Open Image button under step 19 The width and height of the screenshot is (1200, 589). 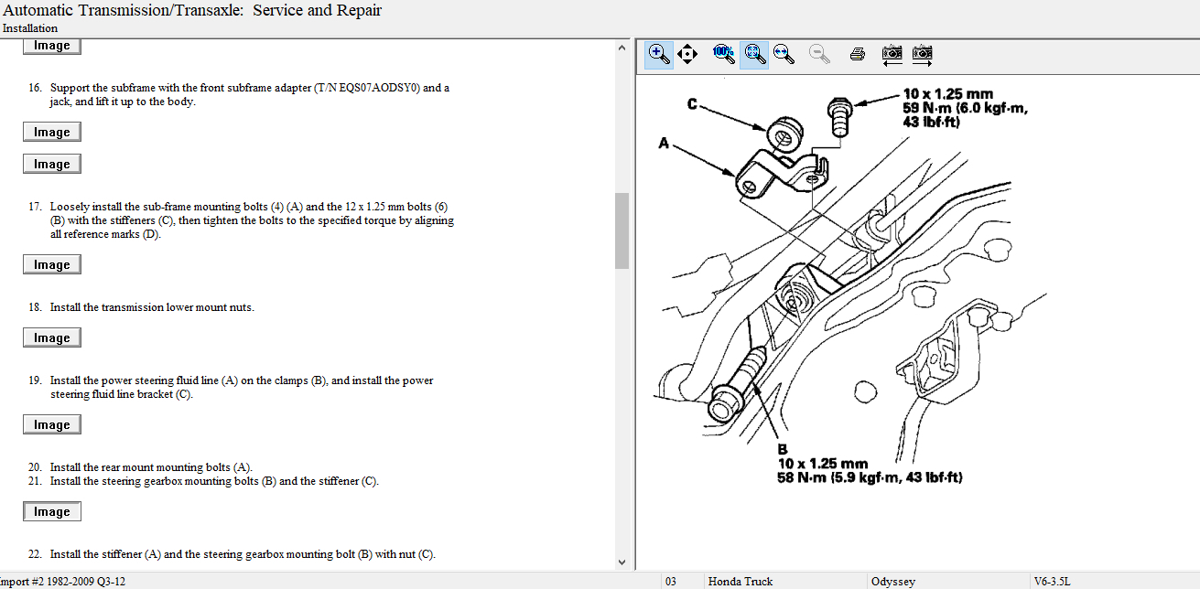click(52, 424)
